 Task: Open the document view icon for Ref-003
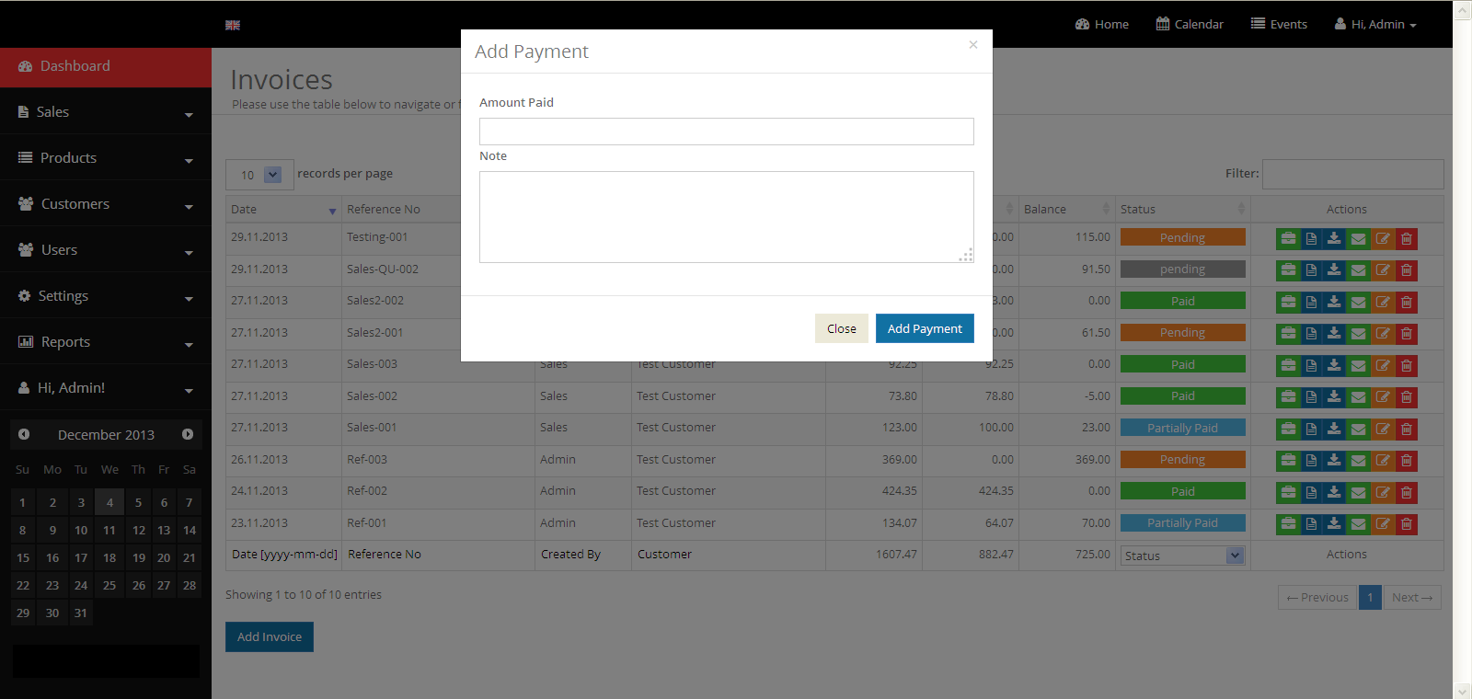[x=1311, y=461]
